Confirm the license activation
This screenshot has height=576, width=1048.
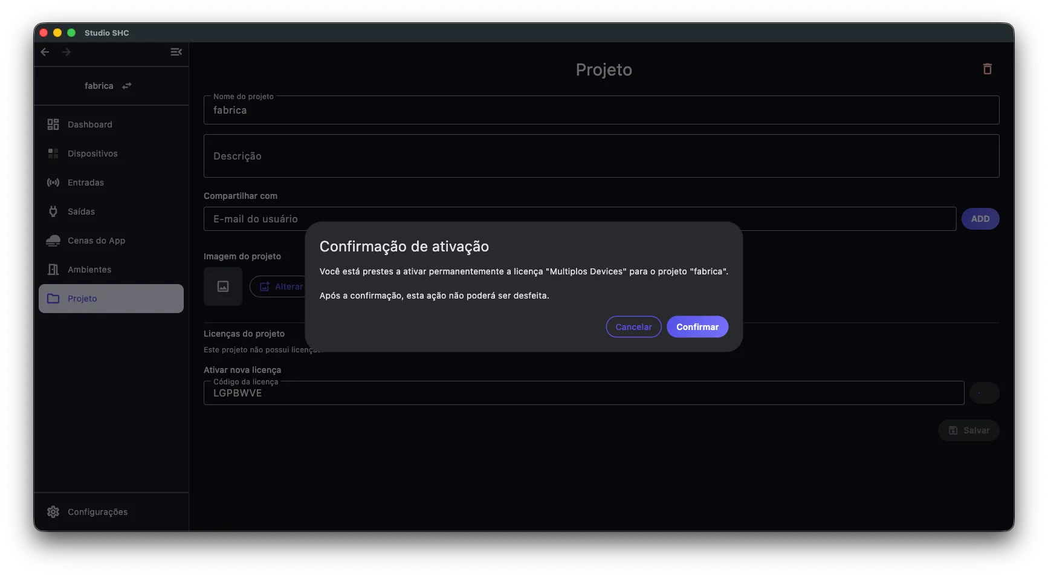(697, 327)
